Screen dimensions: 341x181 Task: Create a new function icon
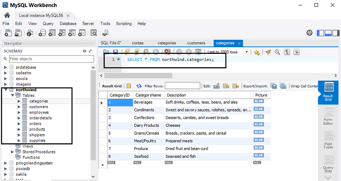(x=82, y=33)
